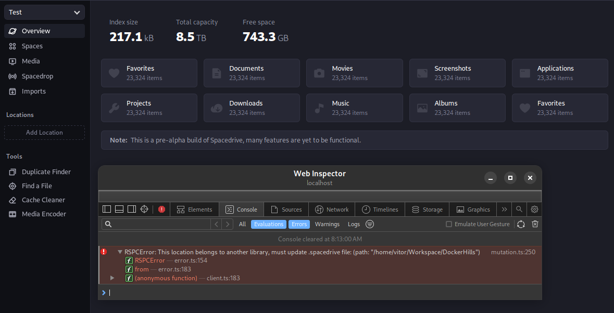
Task: Clear the console with the trash icon
Action: point(535,224)
